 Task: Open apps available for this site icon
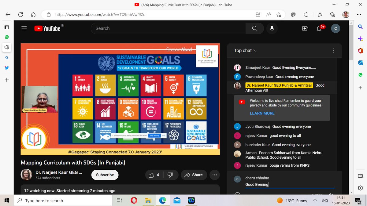(x=258, y=15)
